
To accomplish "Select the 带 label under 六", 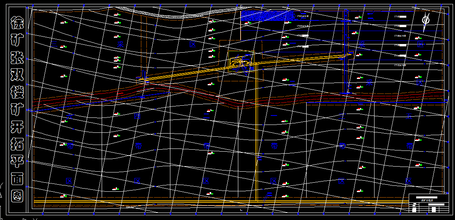I will click(70, 146).
